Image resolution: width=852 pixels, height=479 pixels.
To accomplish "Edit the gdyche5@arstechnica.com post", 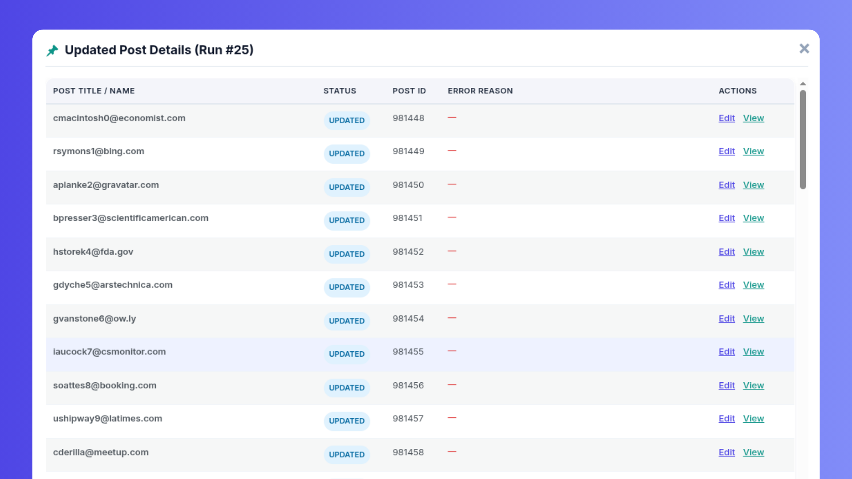I will [726, 285].
